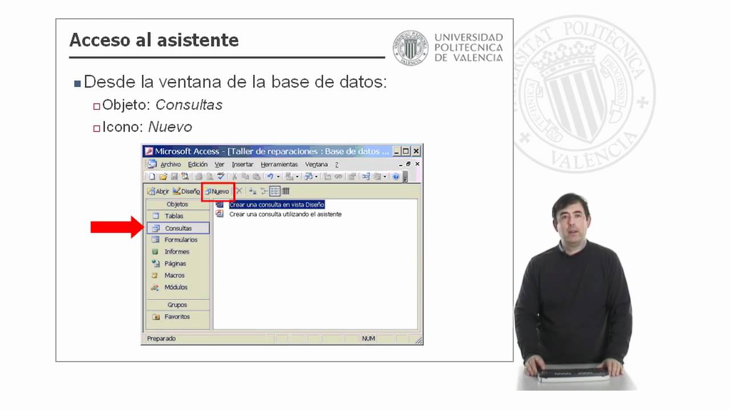Click the Delete X icon beside Nuevo
This screenshot has height=410, width=730.
[x=239, y=191]
